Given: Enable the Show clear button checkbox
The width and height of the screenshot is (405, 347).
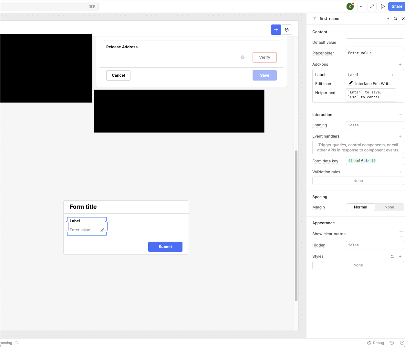Looking at the screenshot, I should (401, 234).
